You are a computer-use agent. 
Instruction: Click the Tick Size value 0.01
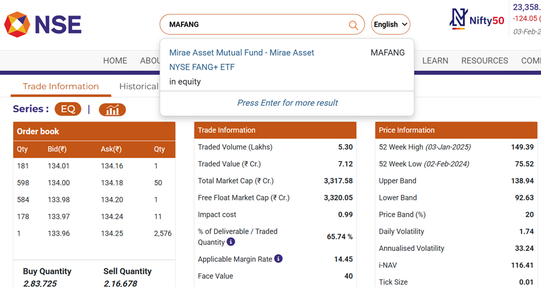click(527, 282)
